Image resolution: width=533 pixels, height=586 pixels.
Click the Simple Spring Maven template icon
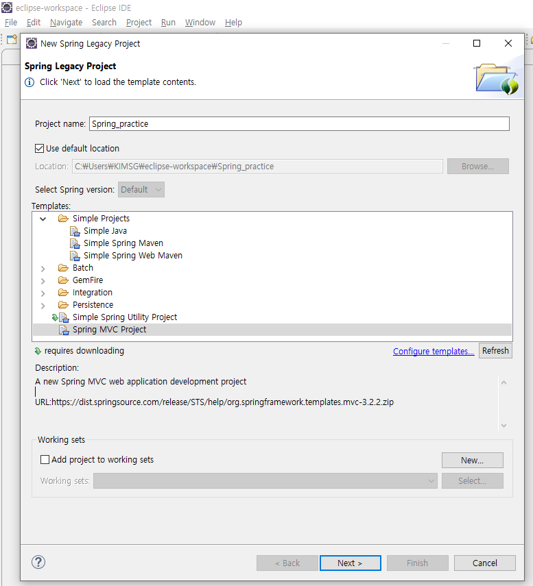(x=75, y=243)
